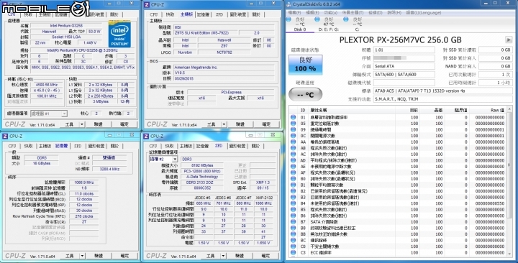Click 確定 OK button in SPD CPU-Z window
Image resolution: width=518 pixels, height=263 pixels.
tap(265, 256)
